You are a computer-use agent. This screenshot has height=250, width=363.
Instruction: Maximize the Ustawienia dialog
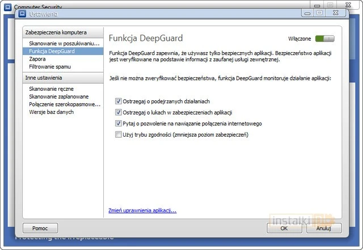point(319,13)
